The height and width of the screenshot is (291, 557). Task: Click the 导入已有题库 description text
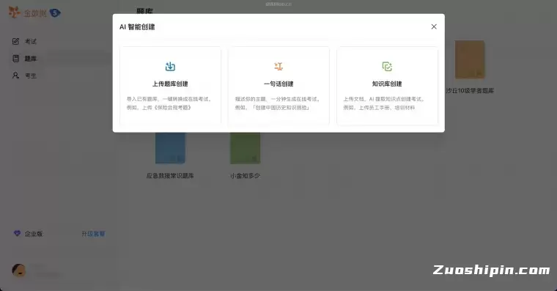[x=169, y=103]
